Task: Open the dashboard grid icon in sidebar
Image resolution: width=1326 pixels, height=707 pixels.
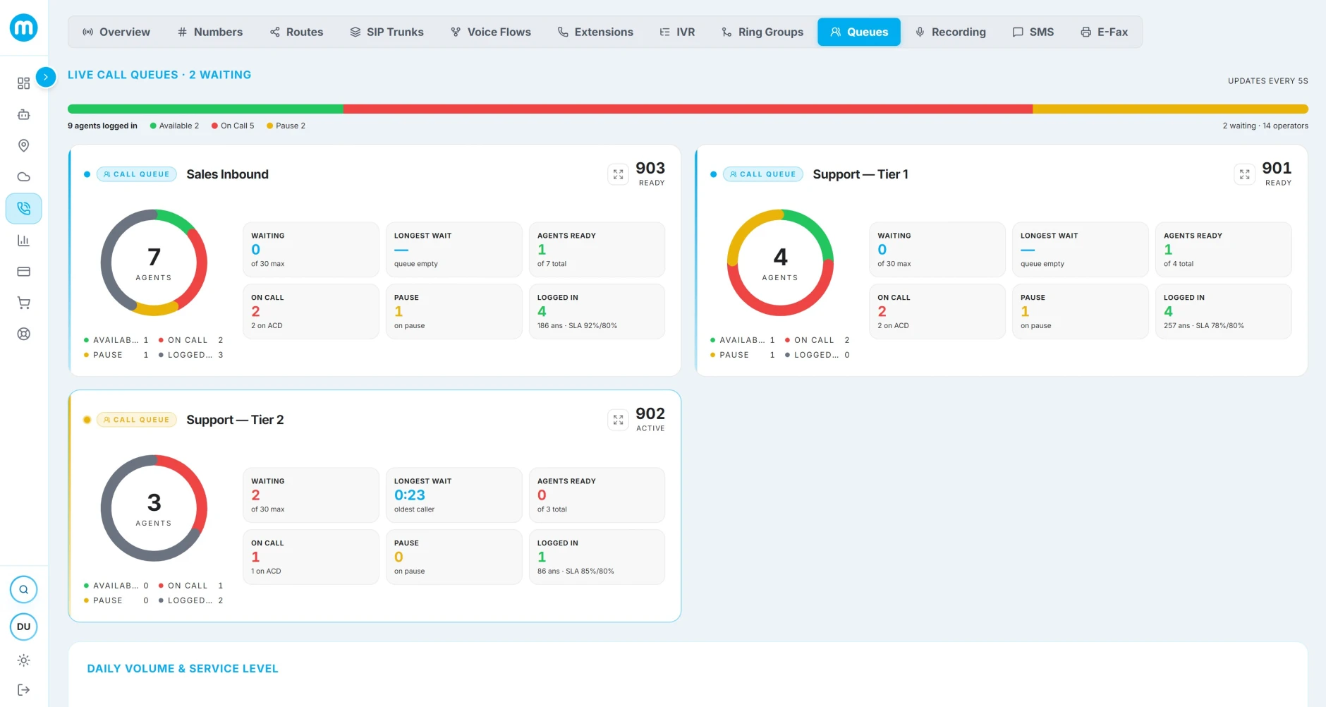Action: click(23, 83)
